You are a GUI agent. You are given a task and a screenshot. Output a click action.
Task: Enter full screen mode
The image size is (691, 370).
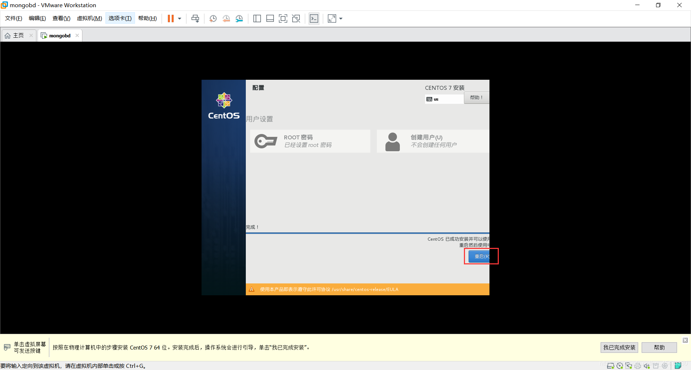point(283,19)
